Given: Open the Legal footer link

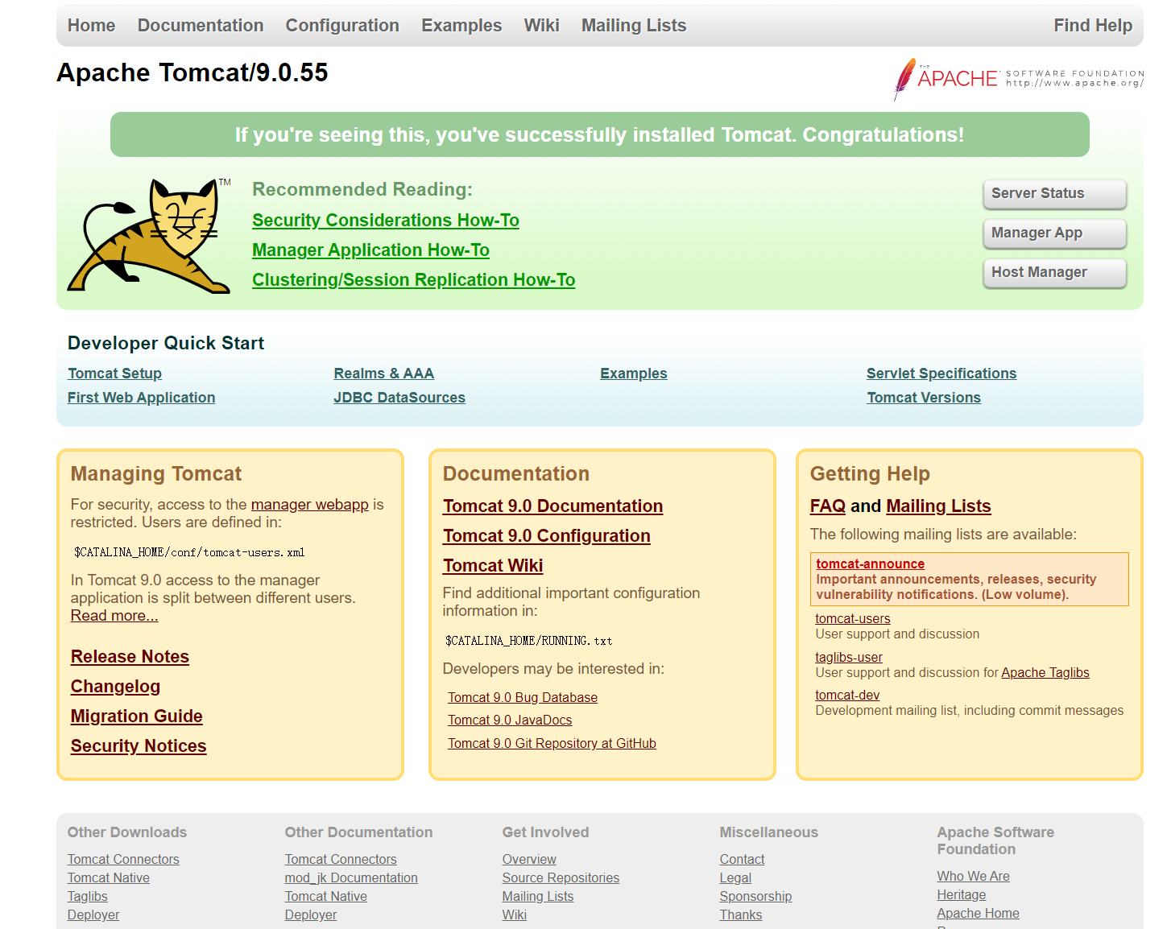Looking at the screenshot, I should (x=735, y=878).
